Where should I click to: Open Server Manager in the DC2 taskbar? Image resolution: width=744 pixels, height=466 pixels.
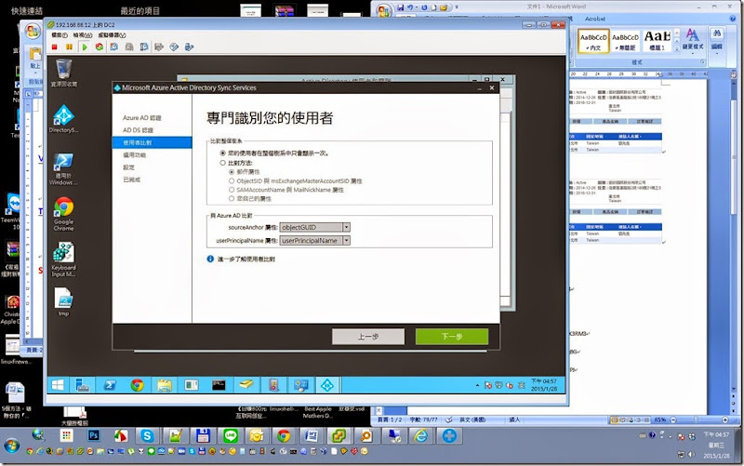coord(83,385)
